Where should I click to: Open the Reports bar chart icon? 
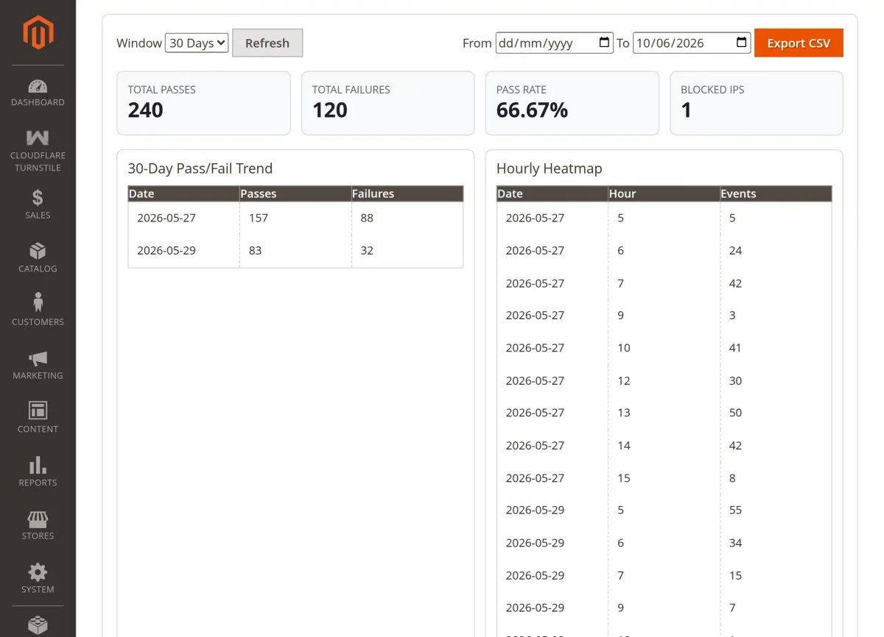coord(38,465)
